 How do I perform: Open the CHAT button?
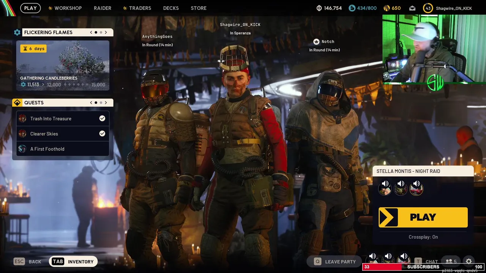click(x=426, y=262)
